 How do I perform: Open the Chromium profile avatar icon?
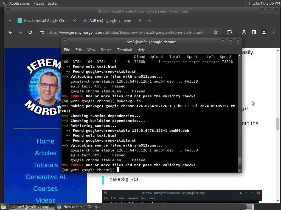tap(264, 32)
